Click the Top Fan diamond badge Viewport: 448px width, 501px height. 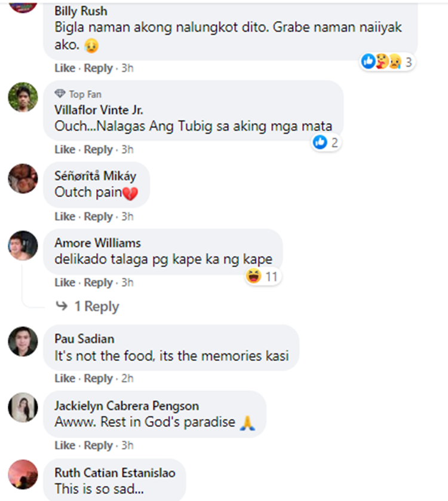click(60, 94)
